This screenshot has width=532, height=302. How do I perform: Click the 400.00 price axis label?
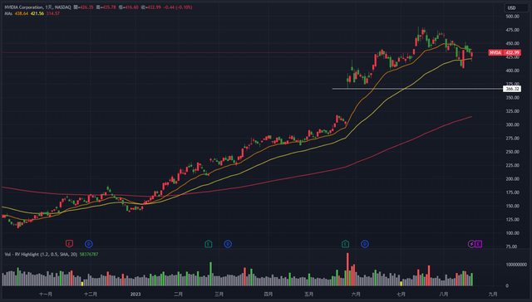pyautogui.click(x=512, y=71)
